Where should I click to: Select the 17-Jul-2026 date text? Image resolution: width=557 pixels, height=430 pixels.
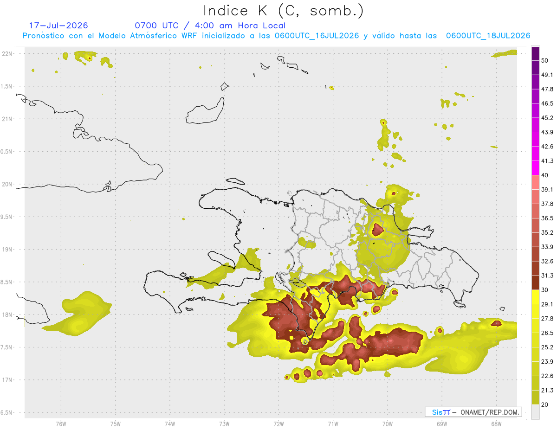58,26
